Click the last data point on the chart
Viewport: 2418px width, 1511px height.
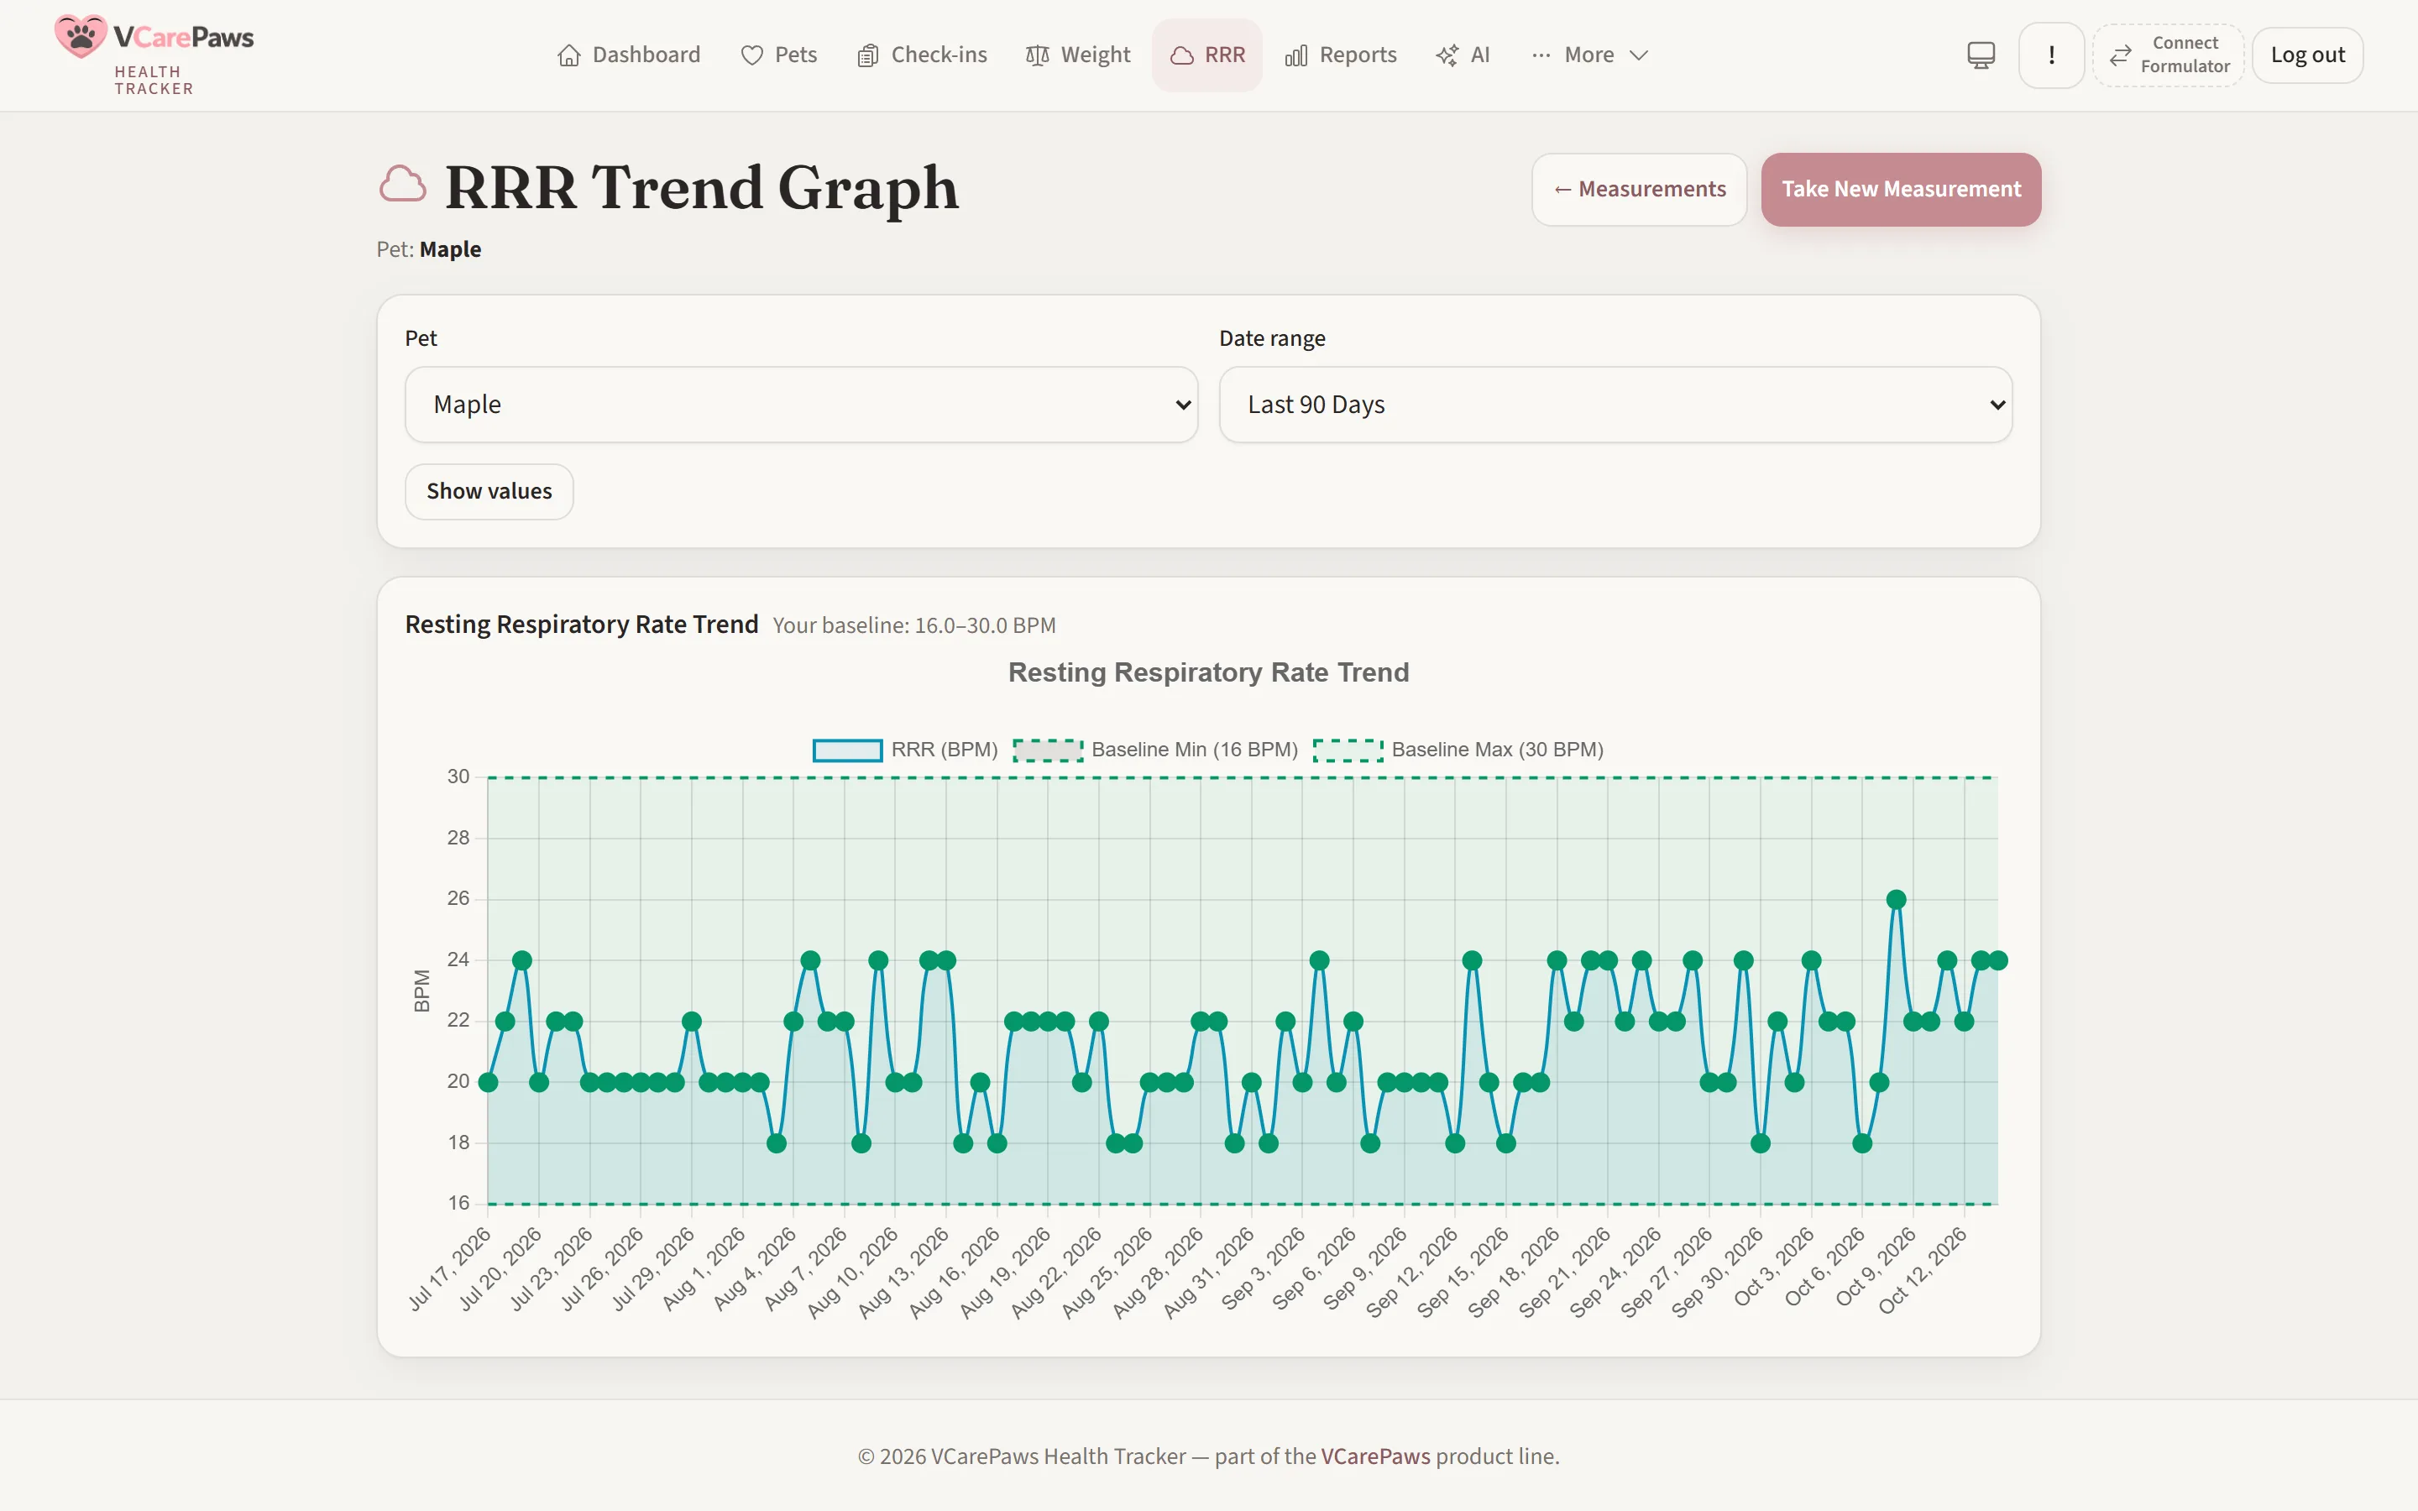coord(1998,960)
